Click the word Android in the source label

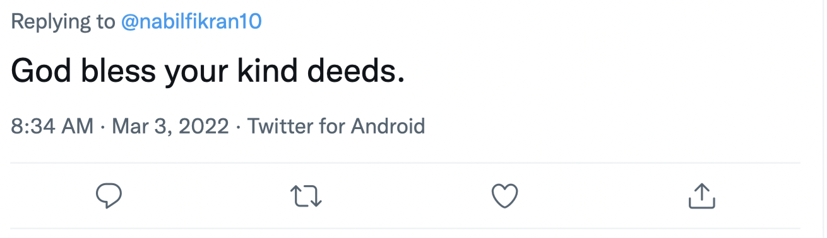388,127
